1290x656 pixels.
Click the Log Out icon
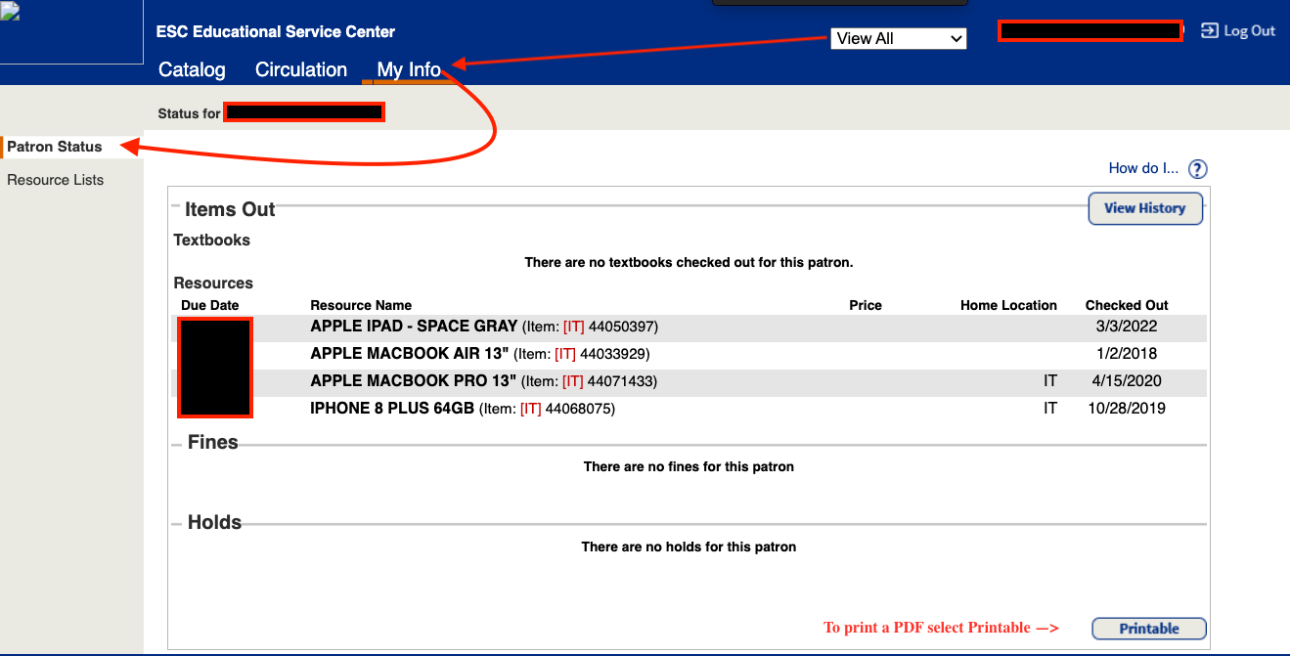click(1210, 31)
